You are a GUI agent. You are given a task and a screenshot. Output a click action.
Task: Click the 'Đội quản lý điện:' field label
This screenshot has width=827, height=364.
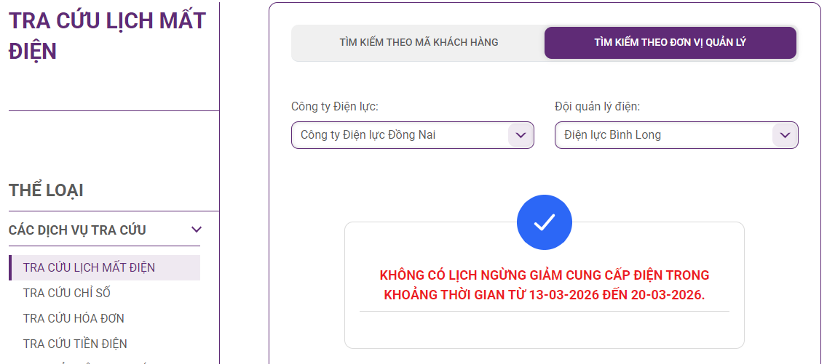[597, 107]
